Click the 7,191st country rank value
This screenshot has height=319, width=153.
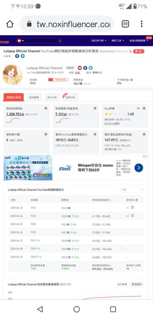[61, 114]
